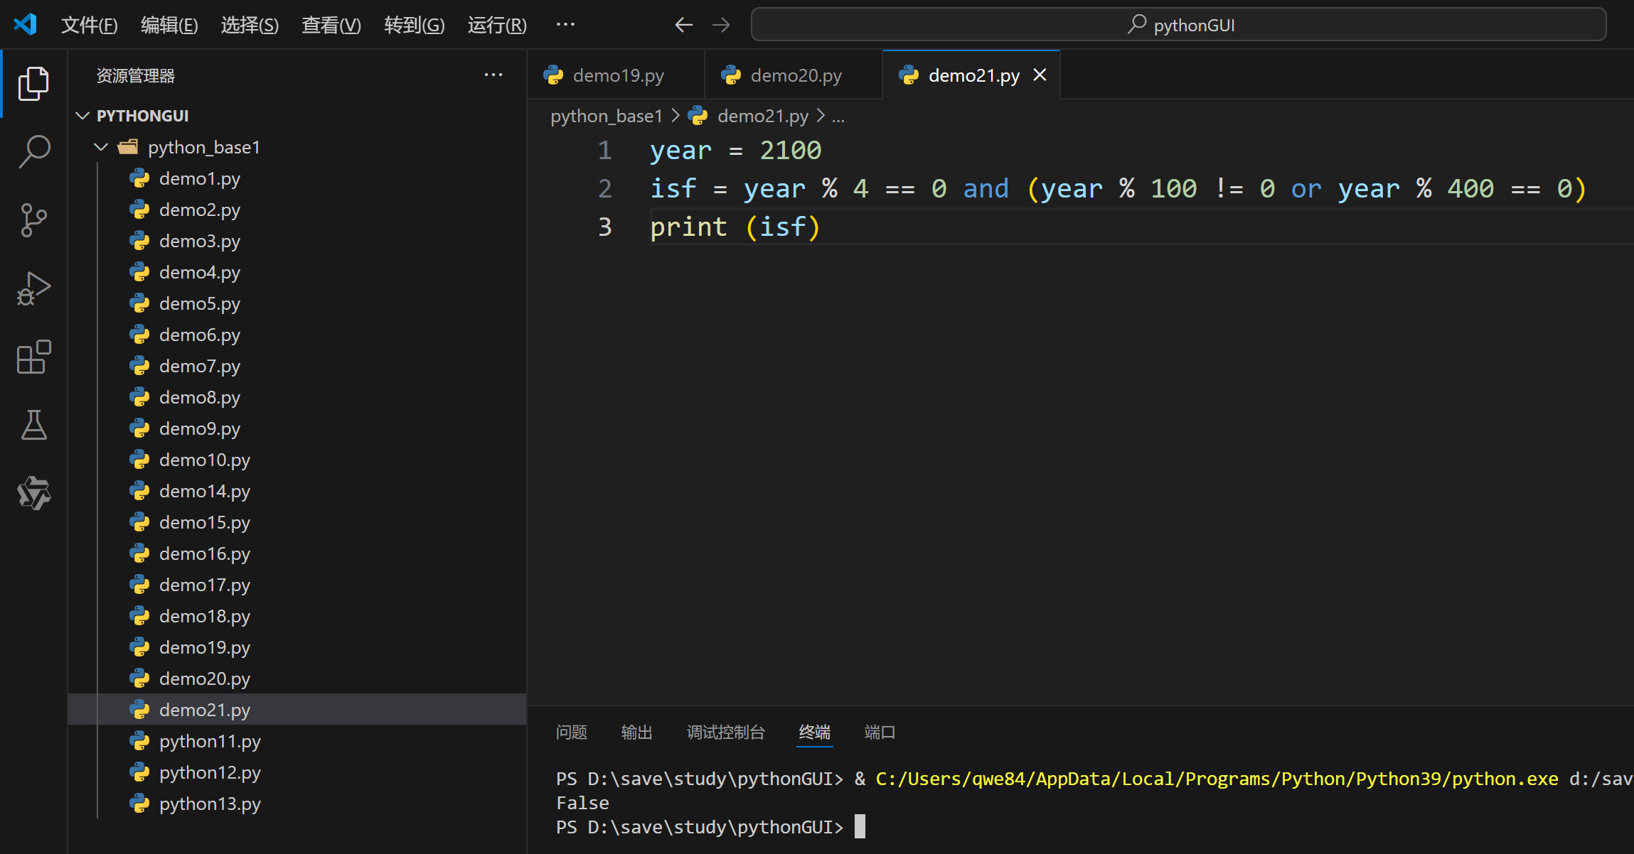Viewport: 1634px width, 854px height.
Task: Click the navigate back arrow
Action: (683, 25)
